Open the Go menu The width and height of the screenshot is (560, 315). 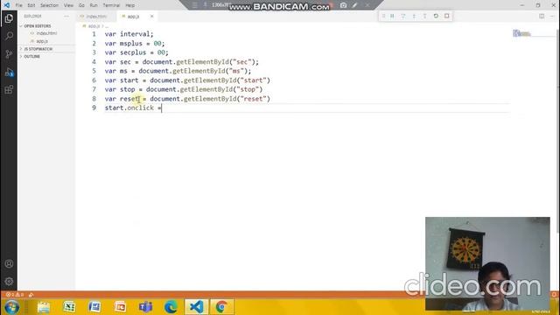tap(81, 5)
